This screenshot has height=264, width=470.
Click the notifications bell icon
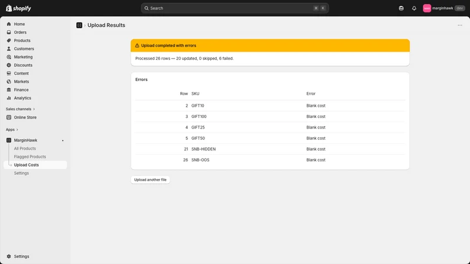click(x=414, y=8)
